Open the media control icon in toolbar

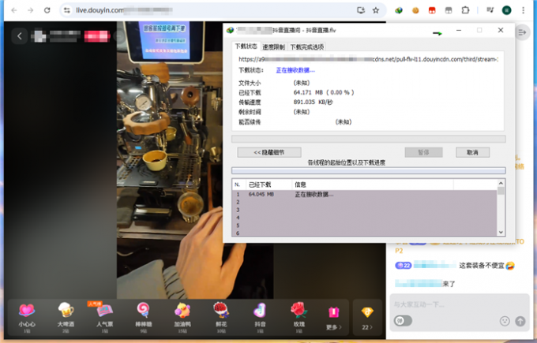[x=490, y=10]
